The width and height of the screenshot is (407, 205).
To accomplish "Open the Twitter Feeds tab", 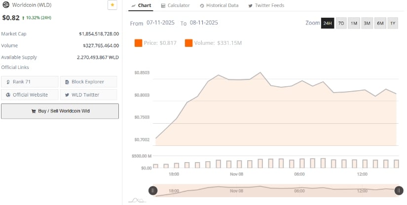I will coord(267,5).
